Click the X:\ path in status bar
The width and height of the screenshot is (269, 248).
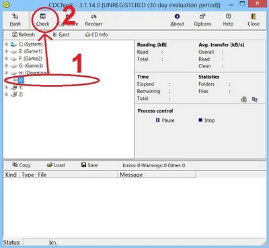click(x=53, y=243)
